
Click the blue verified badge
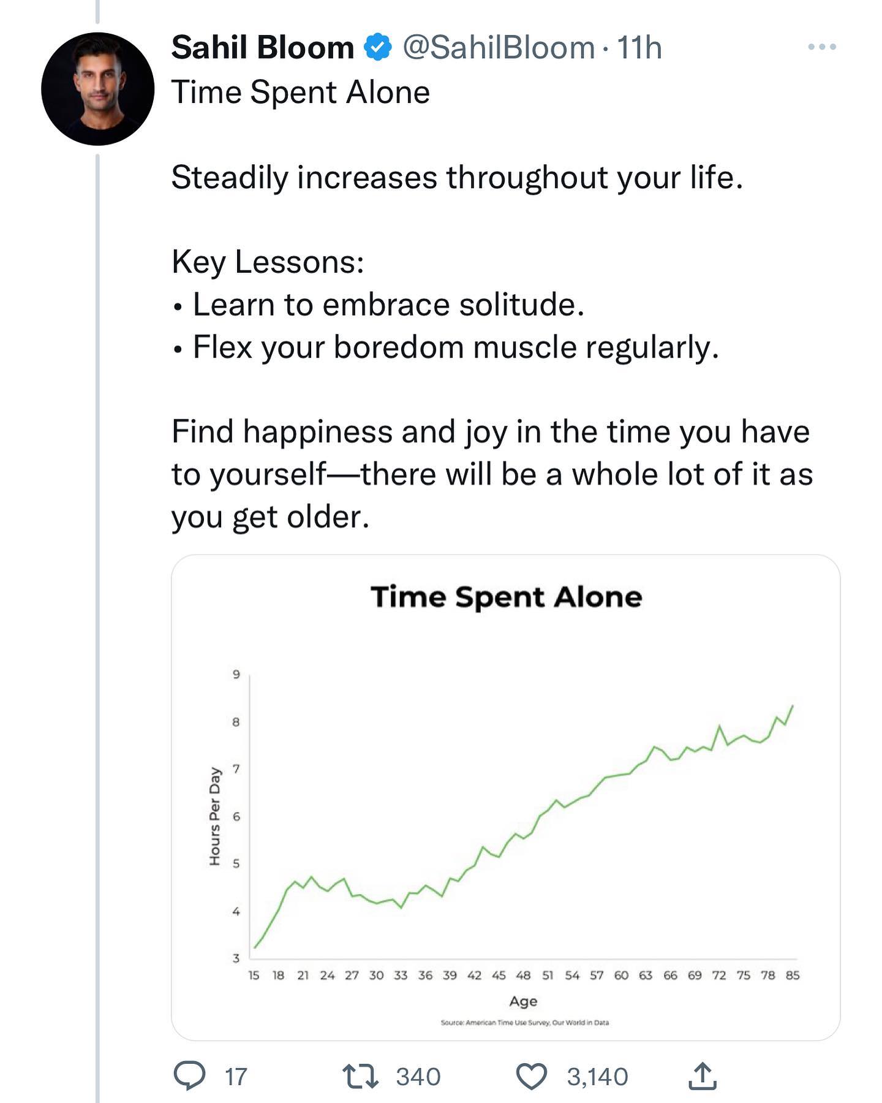pos(378,48)
